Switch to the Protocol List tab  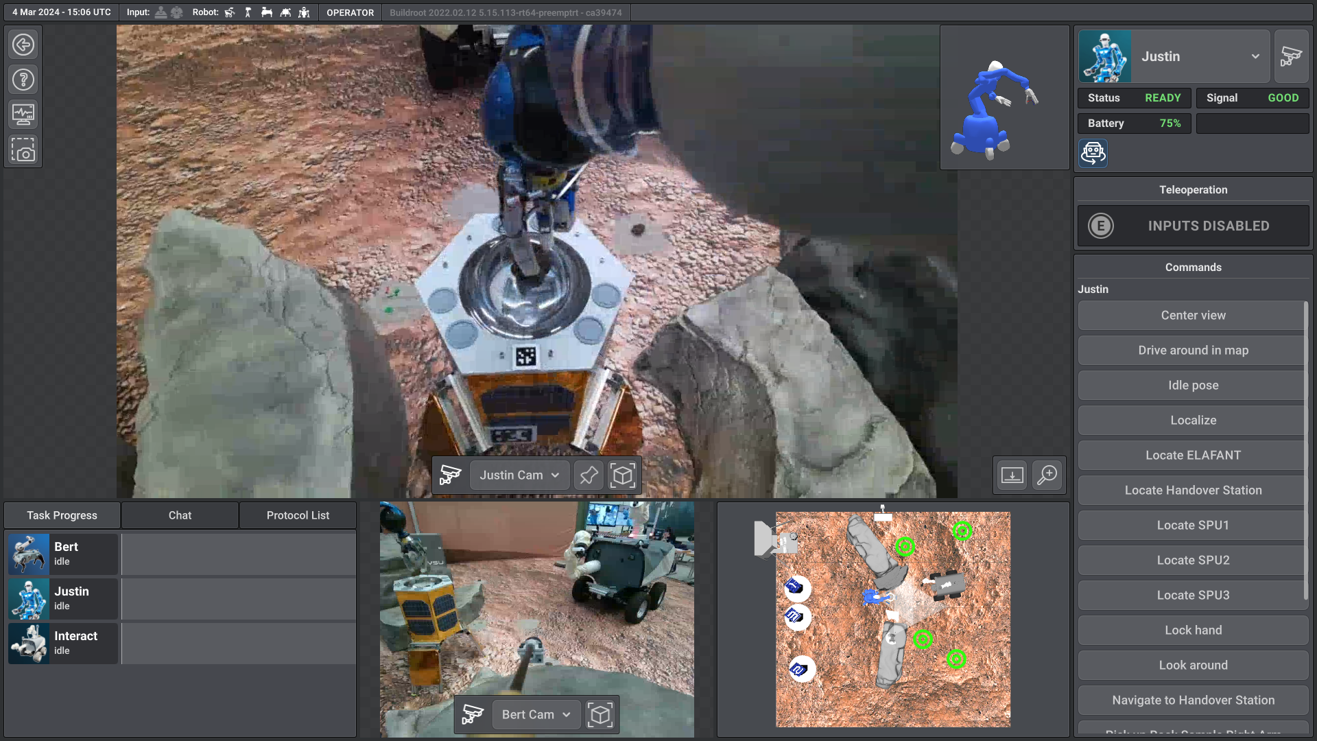tap(298, 515)
